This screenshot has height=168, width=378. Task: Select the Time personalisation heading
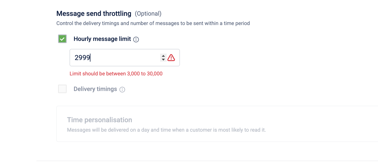tap(100, 120)
